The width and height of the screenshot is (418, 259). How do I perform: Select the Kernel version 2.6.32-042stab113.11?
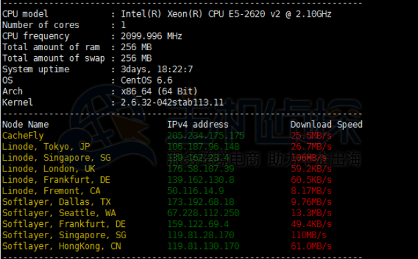click(x=172, y=102)
